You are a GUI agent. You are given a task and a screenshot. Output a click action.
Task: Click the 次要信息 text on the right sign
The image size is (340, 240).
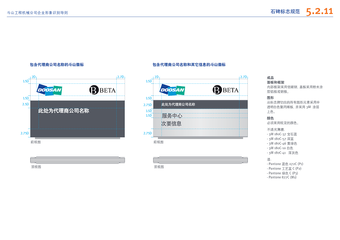click(x=171, y=123)
